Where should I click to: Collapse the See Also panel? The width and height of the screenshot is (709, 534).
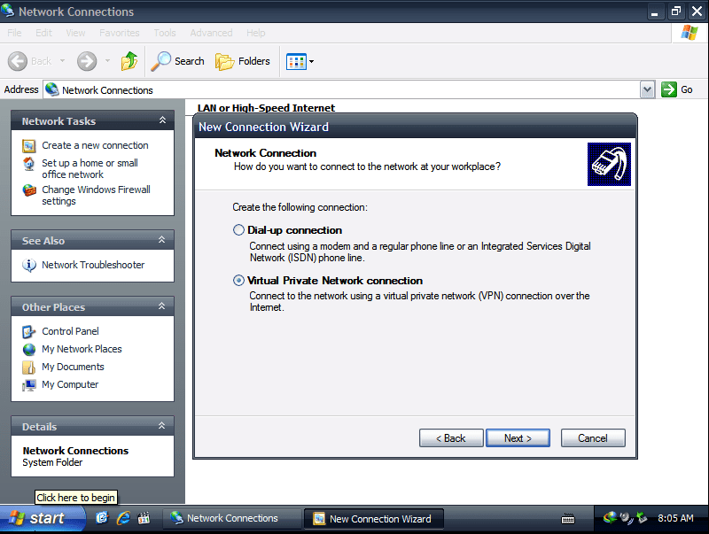pyautogui.click(x=162, y=240)
